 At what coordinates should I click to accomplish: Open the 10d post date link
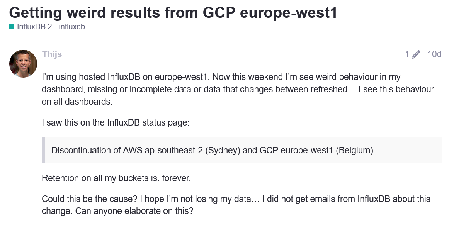coord(434,54)
